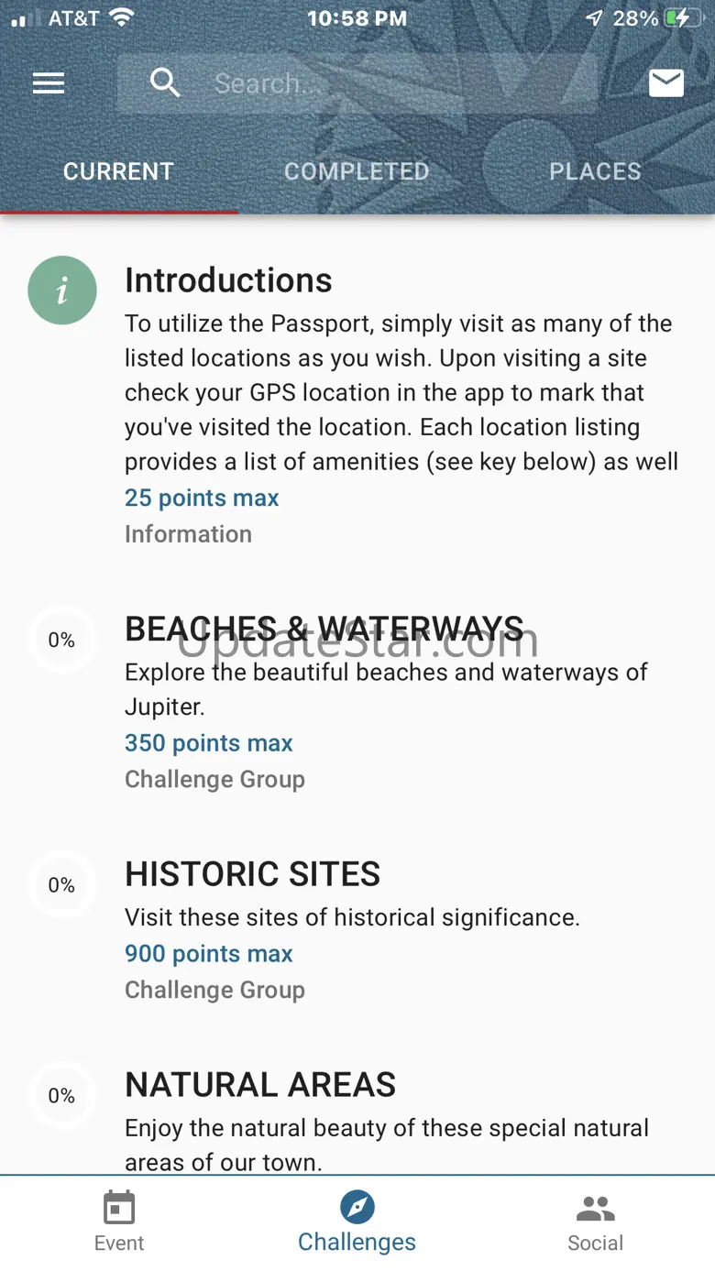Select the Challenges compass icon
Viewport: 715px width, 1271px height.
click(x=357, y=1207)
